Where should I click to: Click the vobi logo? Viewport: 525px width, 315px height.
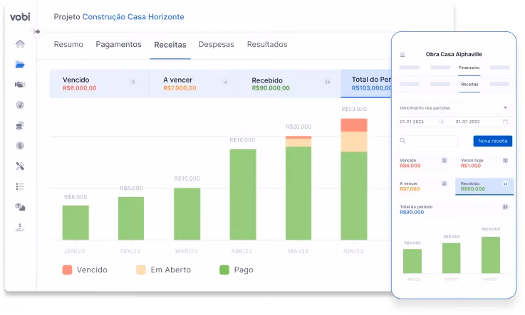20,16
